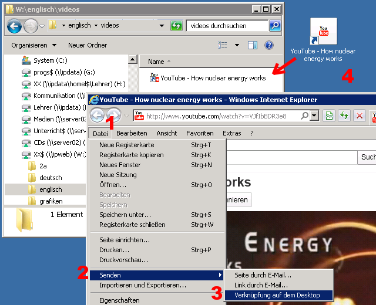Click the Explorer refresh button
This screenshot has height=305, width=376.
[x=176, y=26]
